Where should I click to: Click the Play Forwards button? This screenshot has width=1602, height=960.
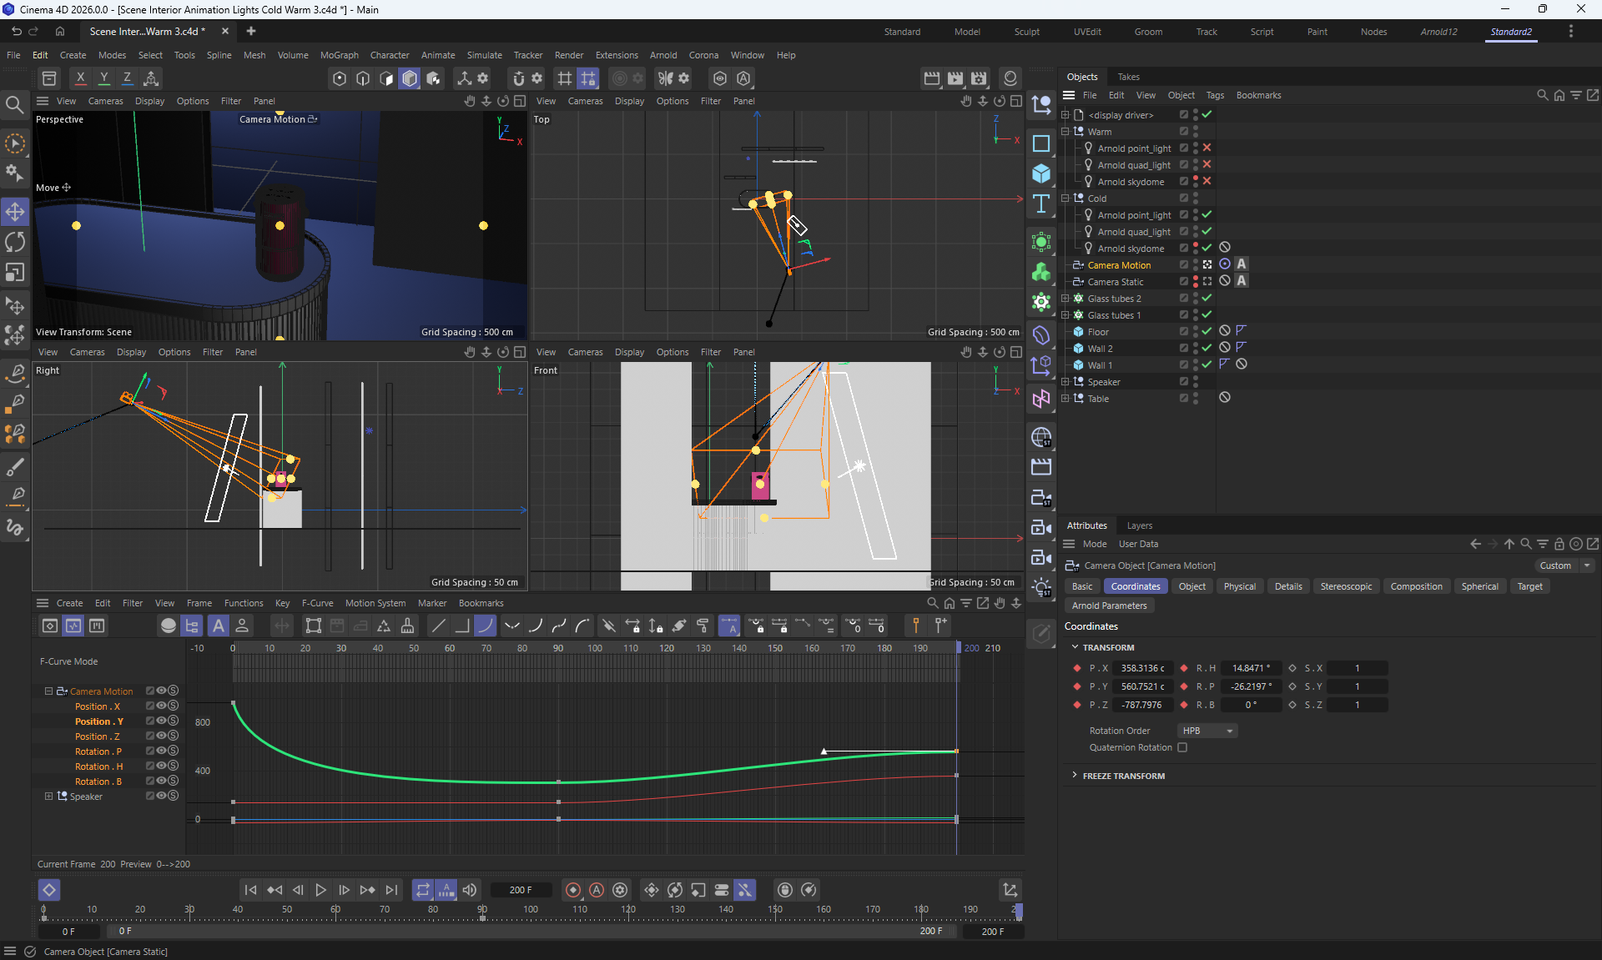pos(320,890)
